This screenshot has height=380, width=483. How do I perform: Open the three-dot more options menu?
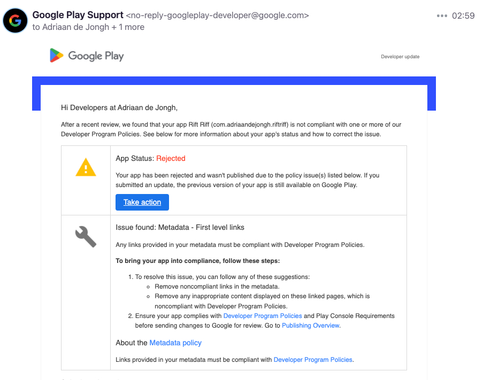442,16
